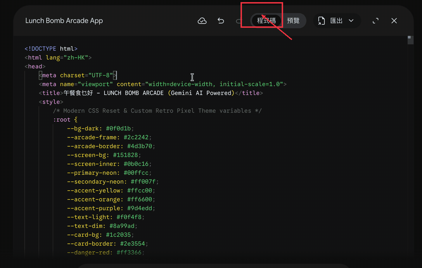Click the --text-dim: #8a99ad line
The width and height of the screenshot is (422, 268).
[x=102, y=226]
